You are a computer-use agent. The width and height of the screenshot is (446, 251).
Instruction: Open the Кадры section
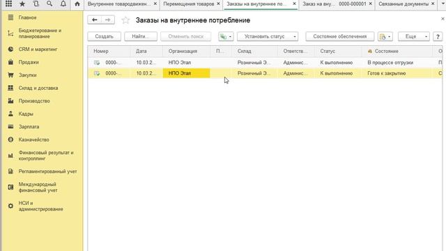26,114
